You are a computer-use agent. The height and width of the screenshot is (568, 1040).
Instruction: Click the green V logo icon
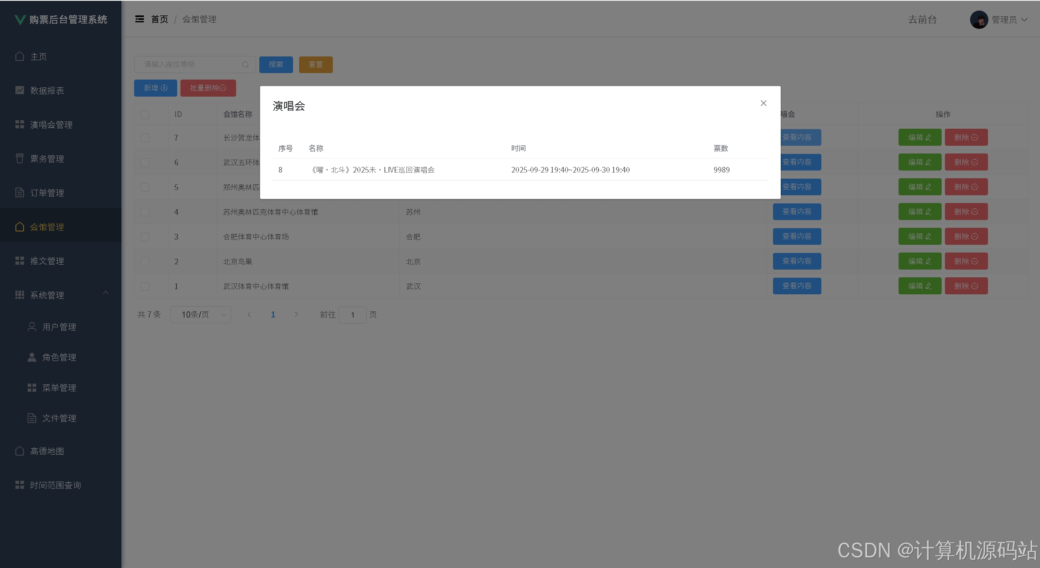20,19
